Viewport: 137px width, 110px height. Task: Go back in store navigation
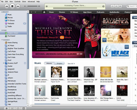click(x=31, y=12)
